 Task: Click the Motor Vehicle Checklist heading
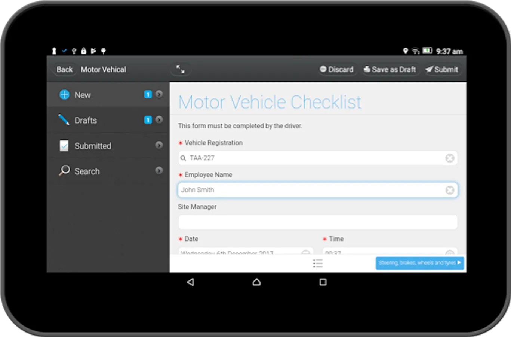(x=270, y=102)
